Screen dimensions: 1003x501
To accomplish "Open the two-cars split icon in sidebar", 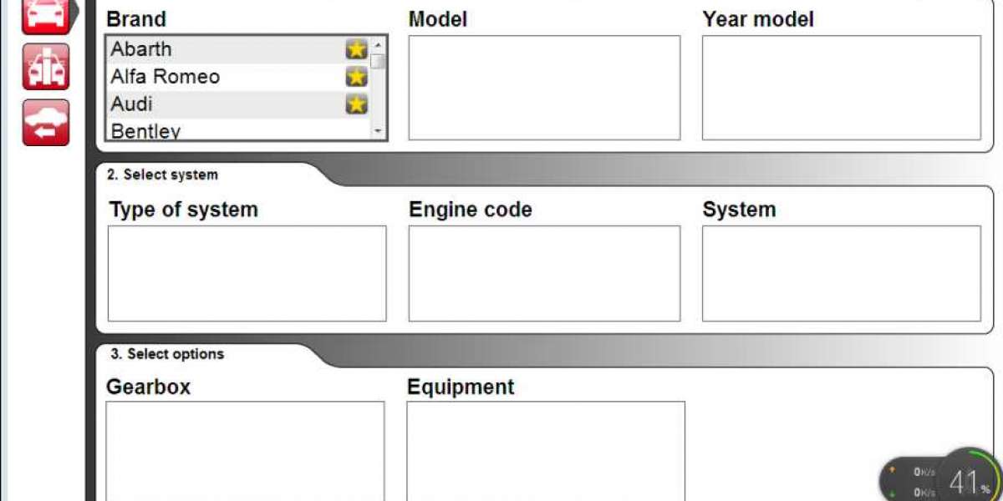I will tap(45, 67).
